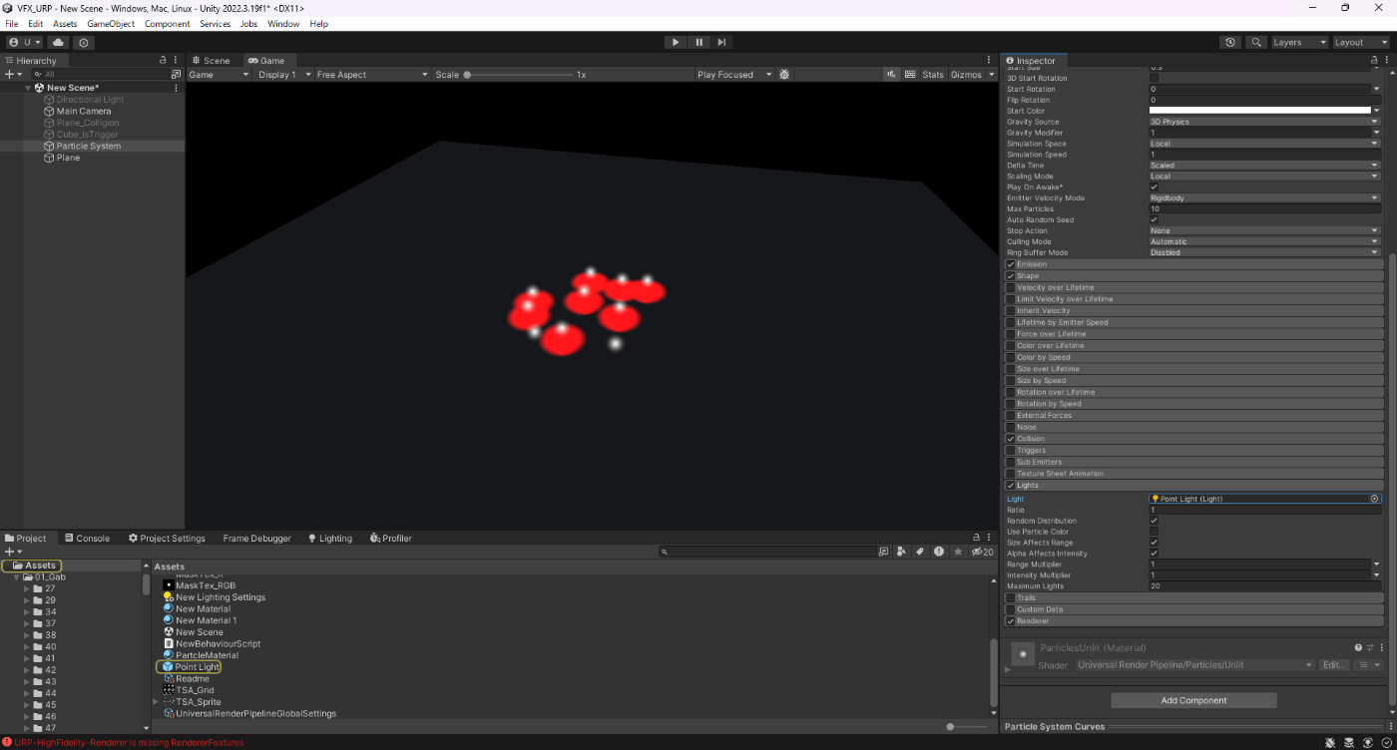Open the Unity version control icon

coord(84,42)
